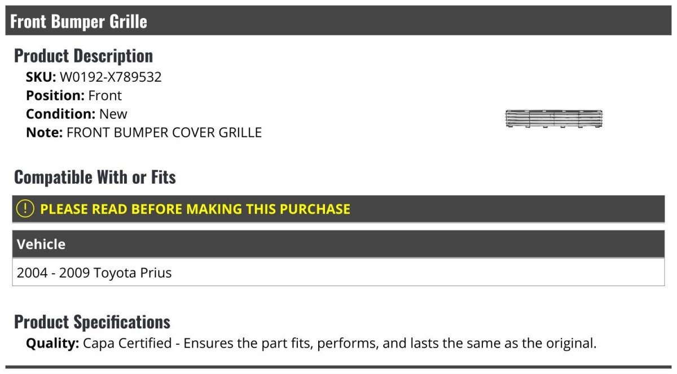Click the warning exclamation icon
The image size is (677, 374).
click(x=25, y=209)
